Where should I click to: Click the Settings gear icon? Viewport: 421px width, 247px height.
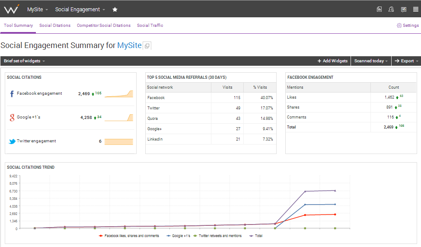399,25
